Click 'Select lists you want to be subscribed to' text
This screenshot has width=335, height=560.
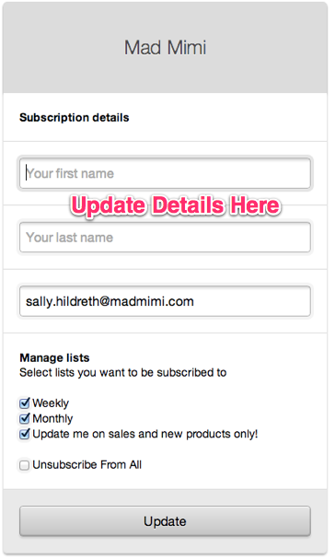(123, 372)
